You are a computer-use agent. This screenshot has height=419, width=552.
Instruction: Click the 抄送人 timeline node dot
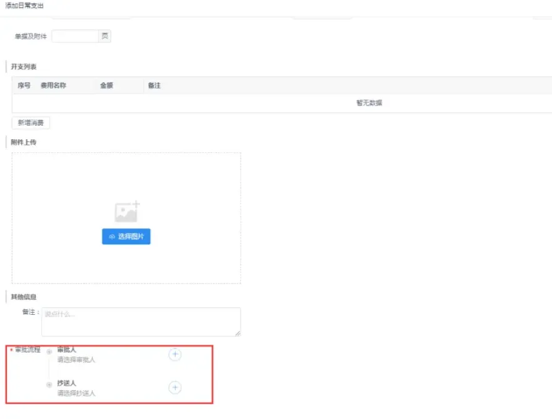tap(49, 385)
